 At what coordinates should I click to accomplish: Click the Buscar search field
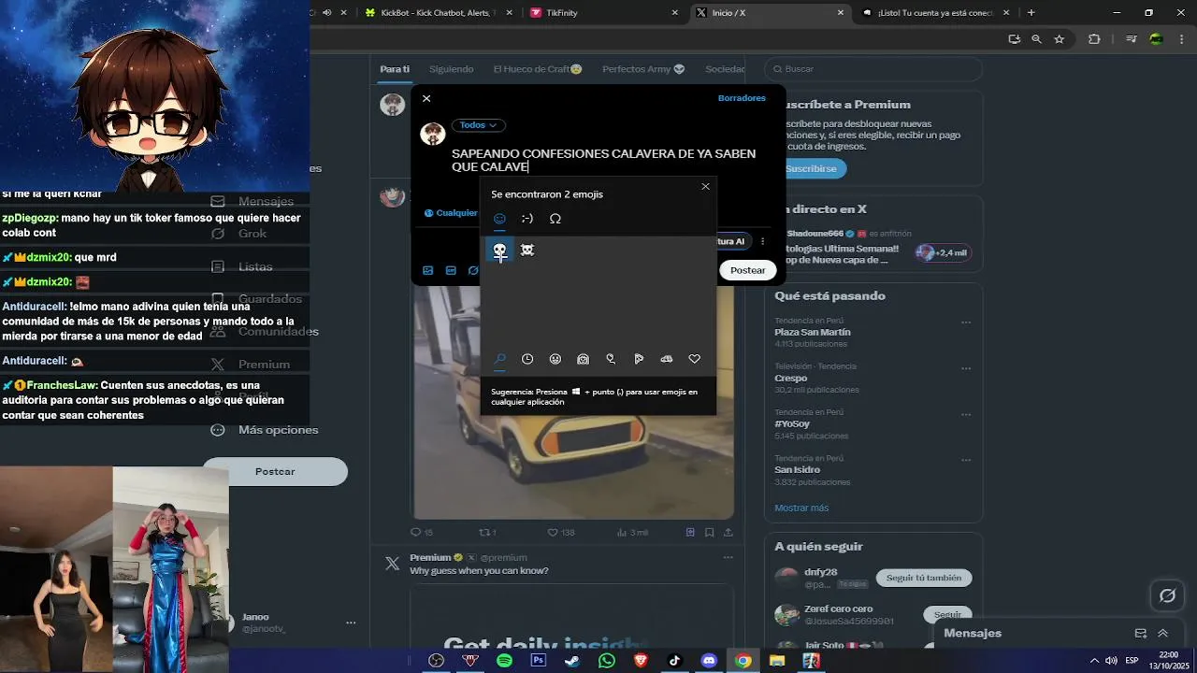click(x=873, y=69)
